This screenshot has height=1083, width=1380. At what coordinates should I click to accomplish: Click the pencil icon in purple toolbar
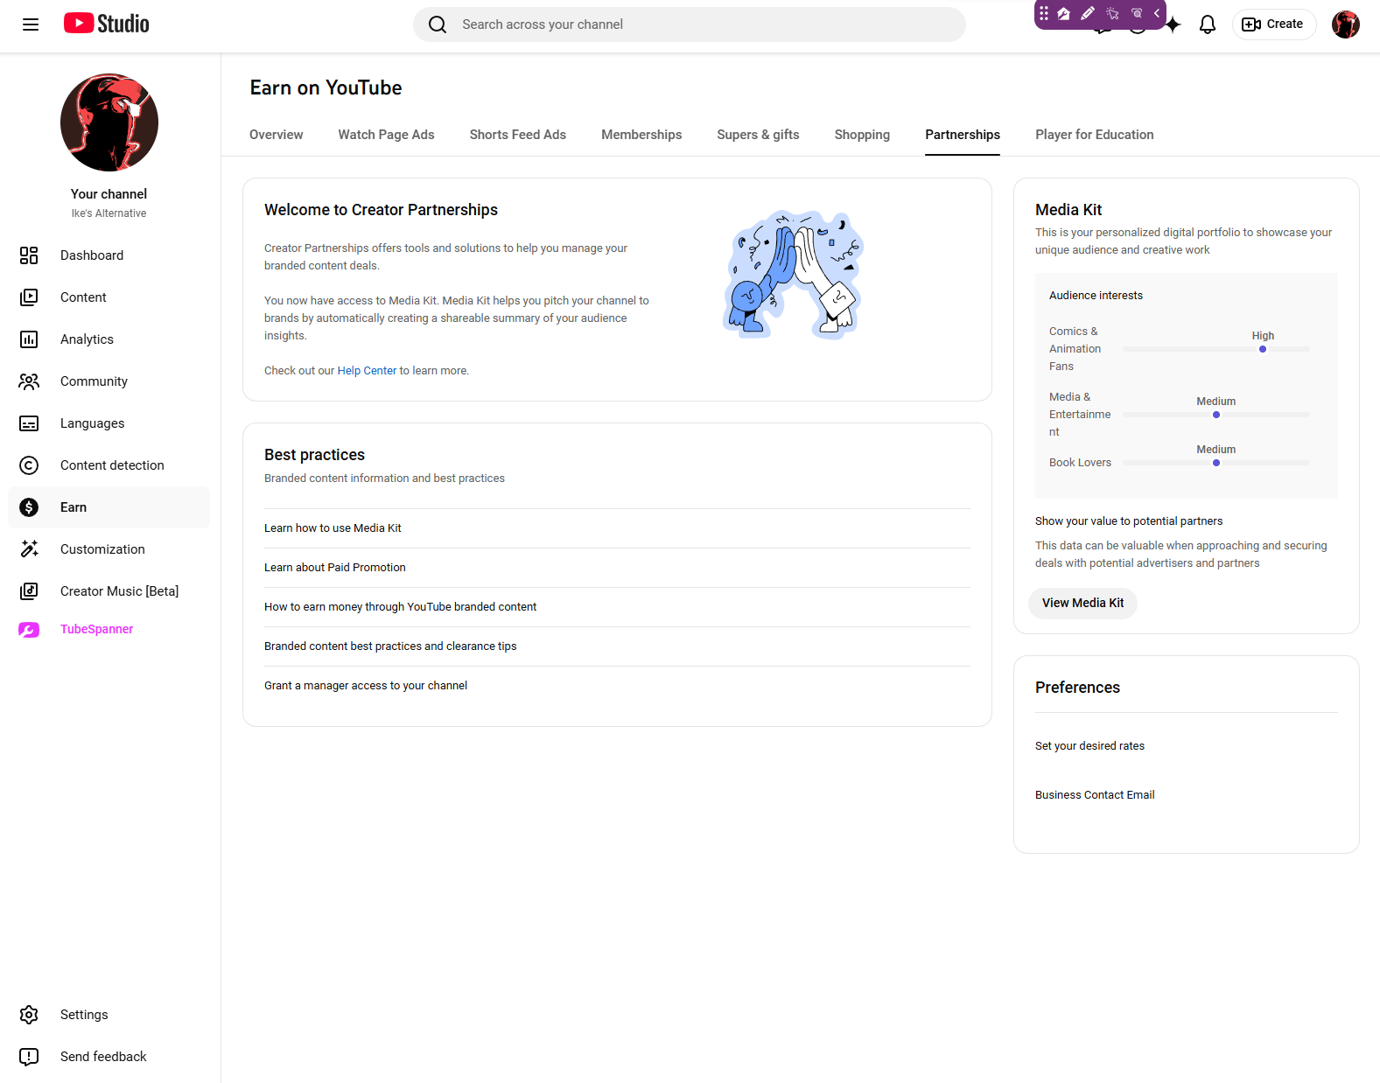coord(1088,14)
